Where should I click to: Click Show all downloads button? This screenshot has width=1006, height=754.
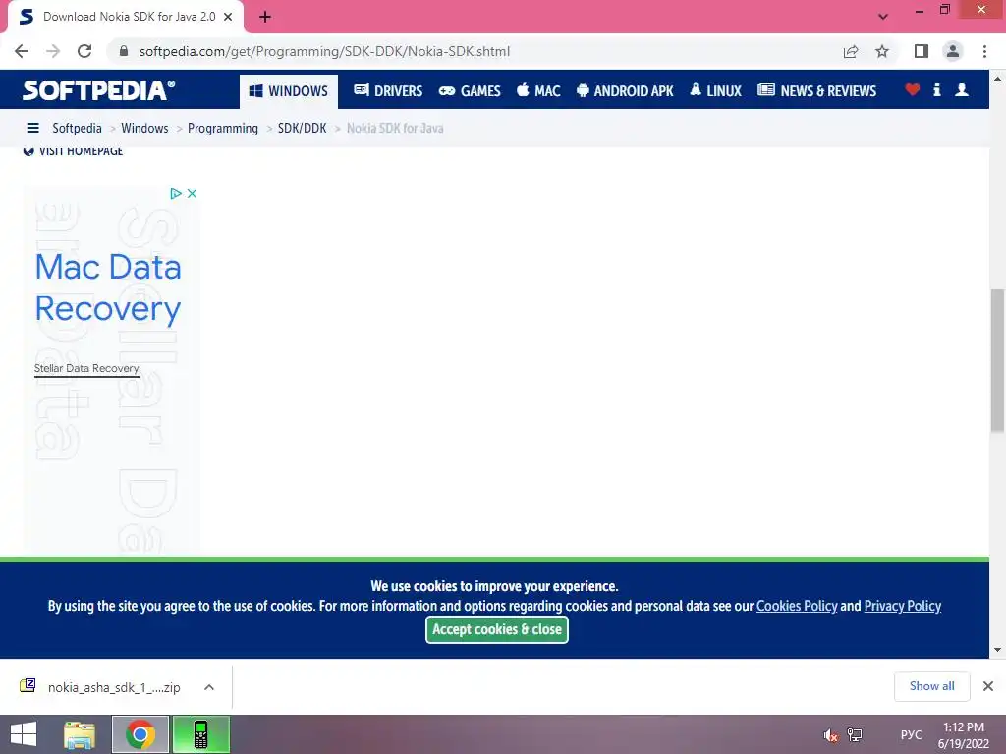point(932,686)
